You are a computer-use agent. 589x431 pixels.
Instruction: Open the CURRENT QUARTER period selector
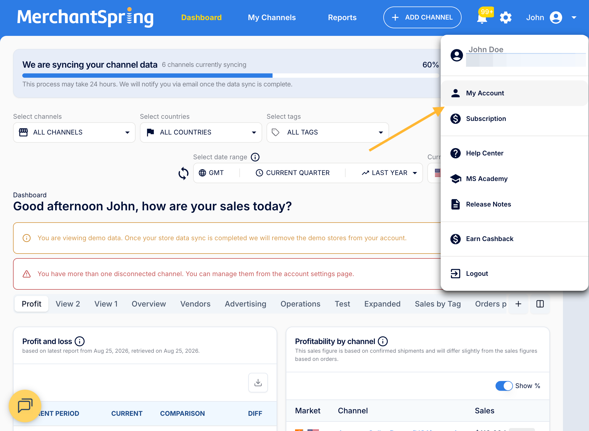(293, 173)
